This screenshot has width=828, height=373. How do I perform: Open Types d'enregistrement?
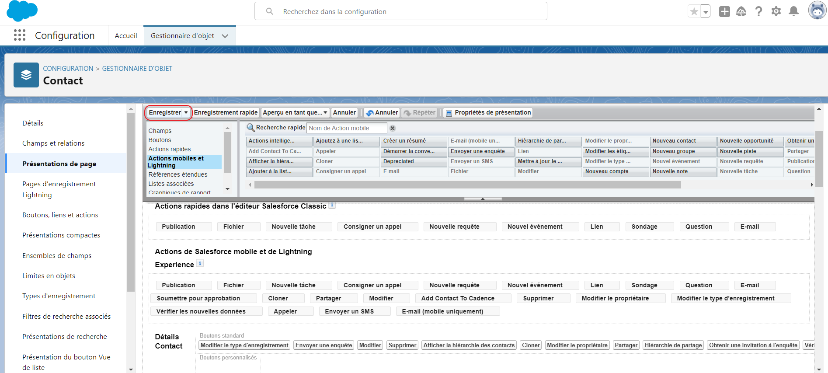59,296
